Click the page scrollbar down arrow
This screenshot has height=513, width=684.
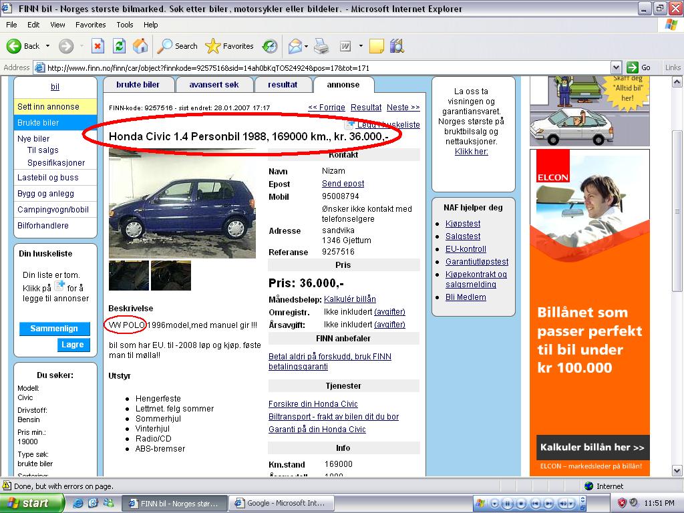pos(677,471)
